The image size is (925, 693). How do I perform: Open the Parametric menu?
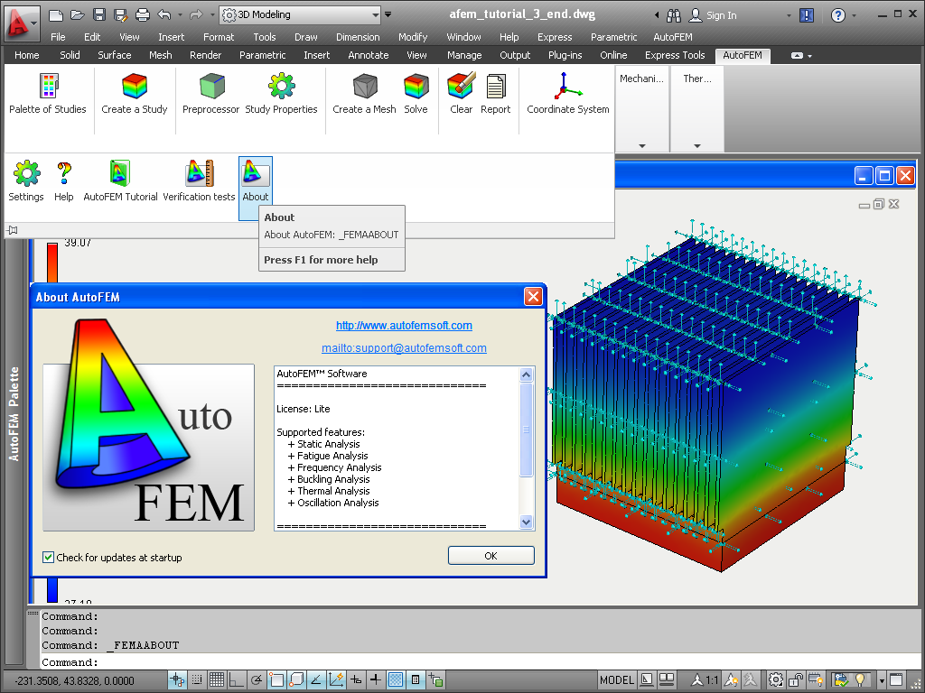pyautogui.click(x=613, y=36)
